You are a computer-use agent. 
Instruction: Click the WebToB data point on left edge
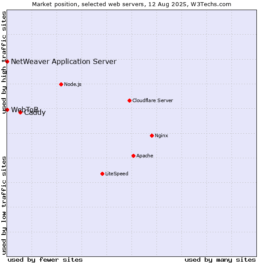(x=7, y=110)
